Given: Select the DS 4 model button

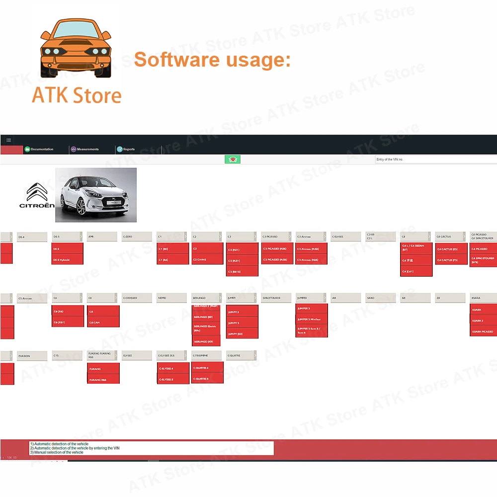Looking at the screenshot, I should (x=32, y=237).
